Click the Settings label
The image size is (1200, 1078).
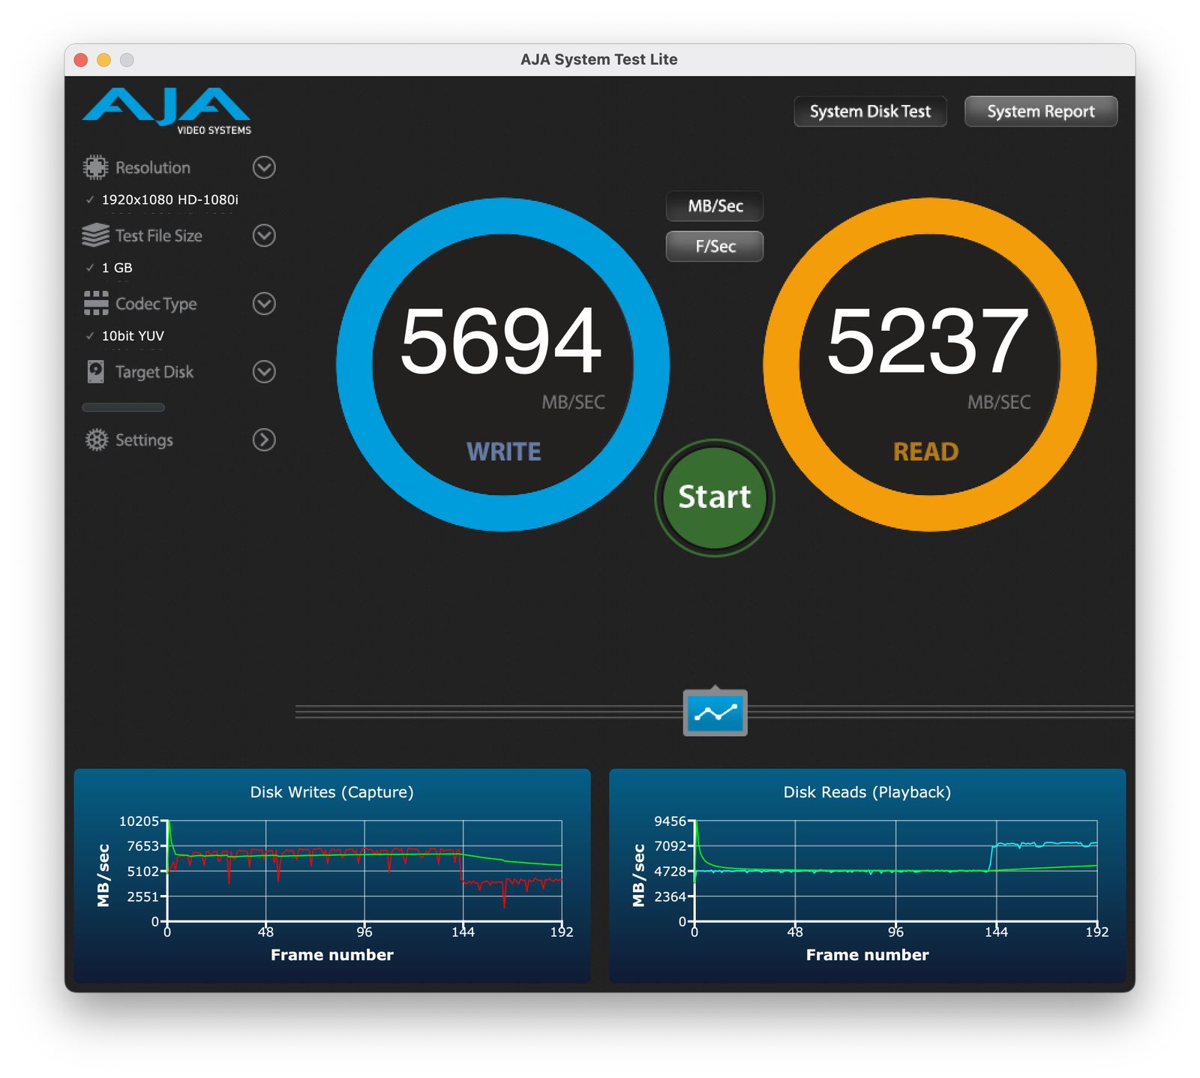pyautogui.click(x=144, y=440)
